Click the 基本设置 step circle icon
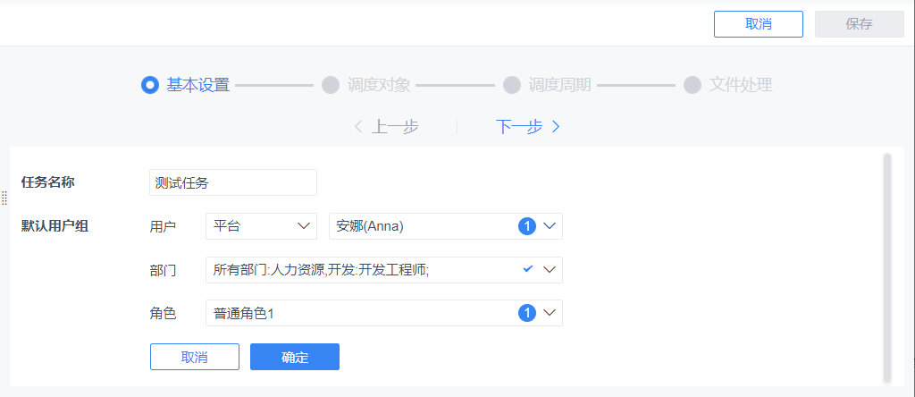This screenshot has width=915, height=397. click(150, 85)
